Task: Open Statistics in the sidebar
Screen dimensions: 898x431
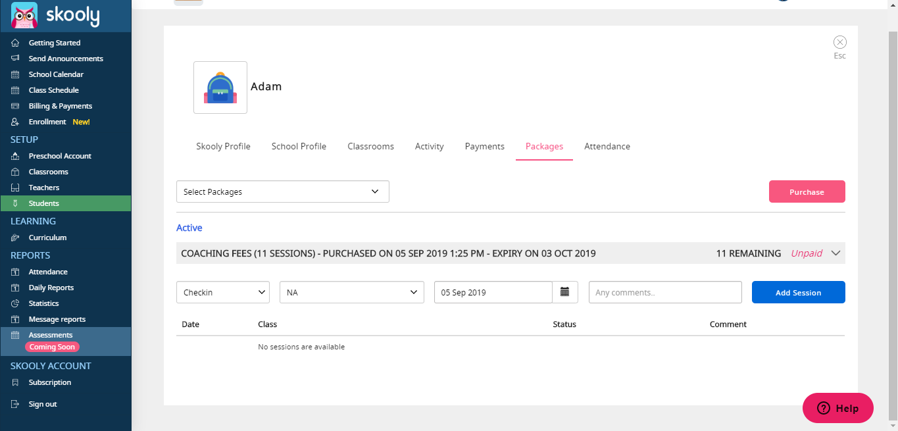Action: [44, 303]
